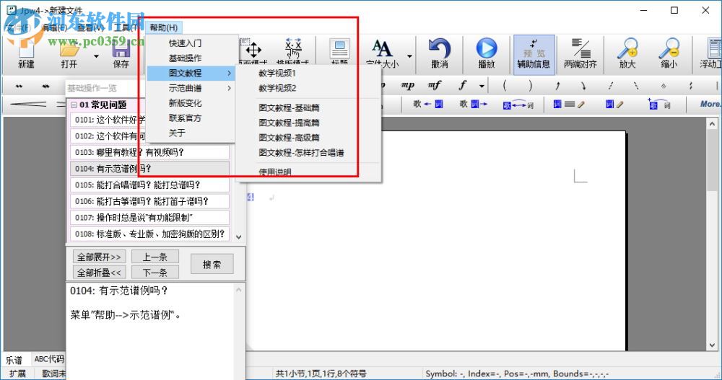The image size is (722, 380).
Task: Insert f forte dynamic marking
Action: (x=462, y=85)
